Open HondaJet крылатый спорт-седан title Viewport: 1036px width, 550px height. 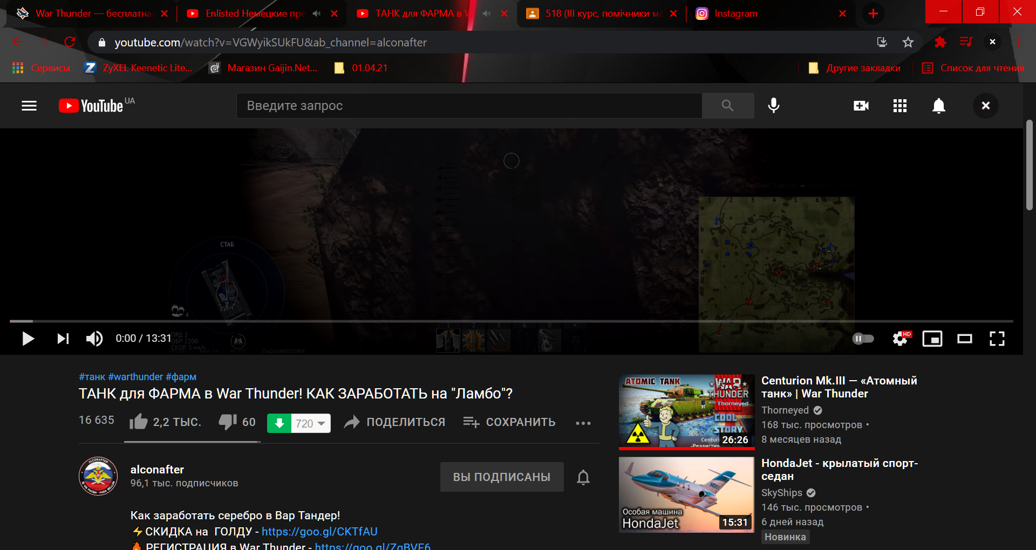[840, 470]
